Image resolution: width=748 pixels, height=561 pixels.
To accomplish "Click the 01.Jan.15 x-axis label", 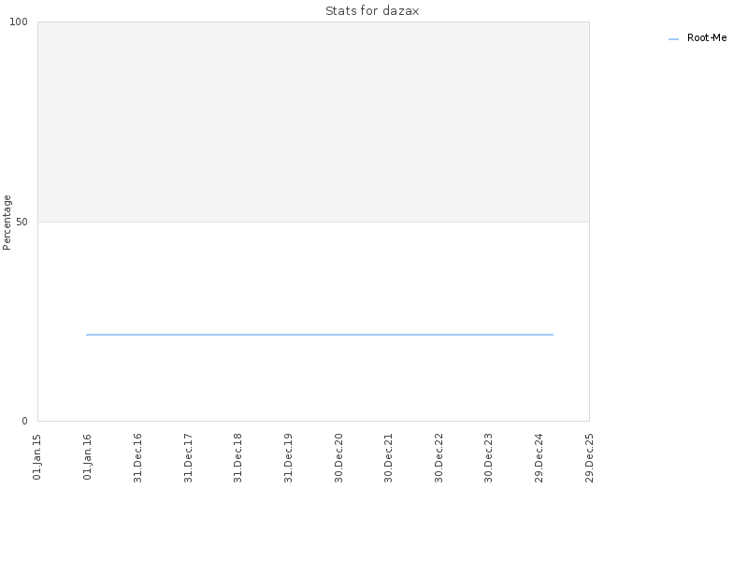I will [37, 457].
